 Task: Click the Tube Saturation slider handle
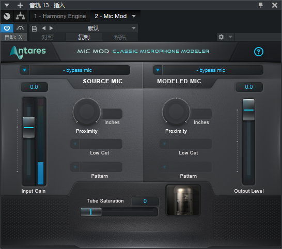tap(91, 212)
